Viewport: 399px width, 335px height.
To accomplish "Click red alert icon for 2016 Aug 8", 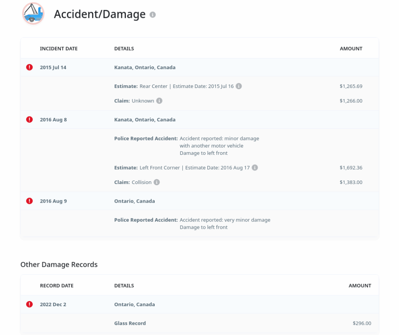I will pos(29,119).
